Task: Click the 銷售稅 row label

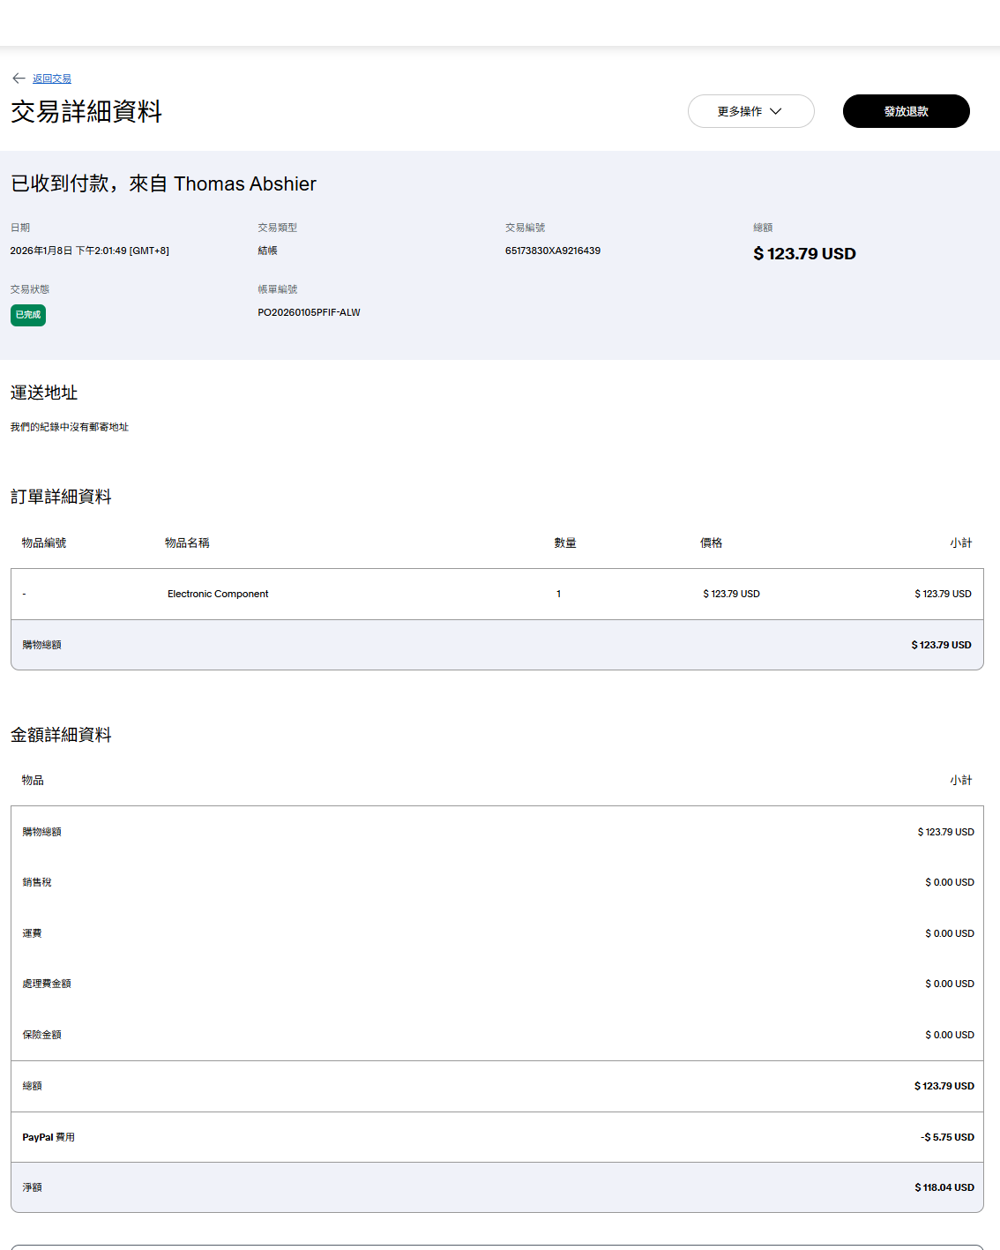Action: [37, 882]
